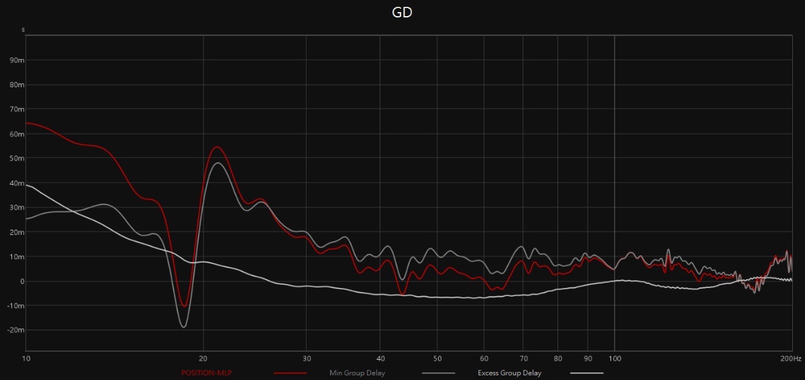
Task: Select the 0 tick on the y-axis
Action: pos(21,281)
